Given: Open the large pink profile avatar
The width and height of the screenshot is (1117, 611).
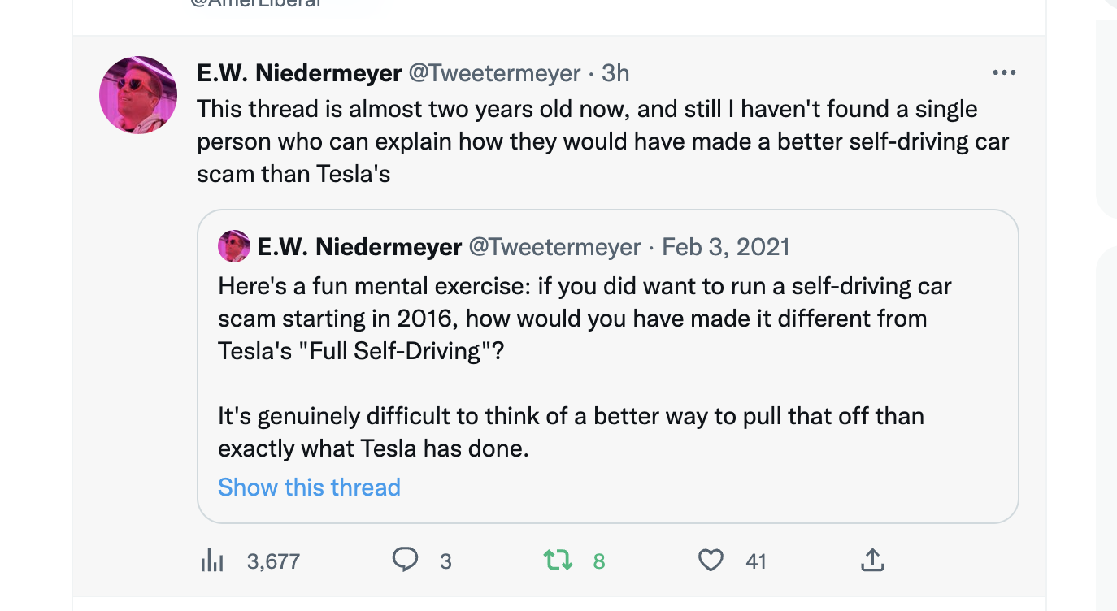Looking at the screenshot, I should tap(138, 95).
